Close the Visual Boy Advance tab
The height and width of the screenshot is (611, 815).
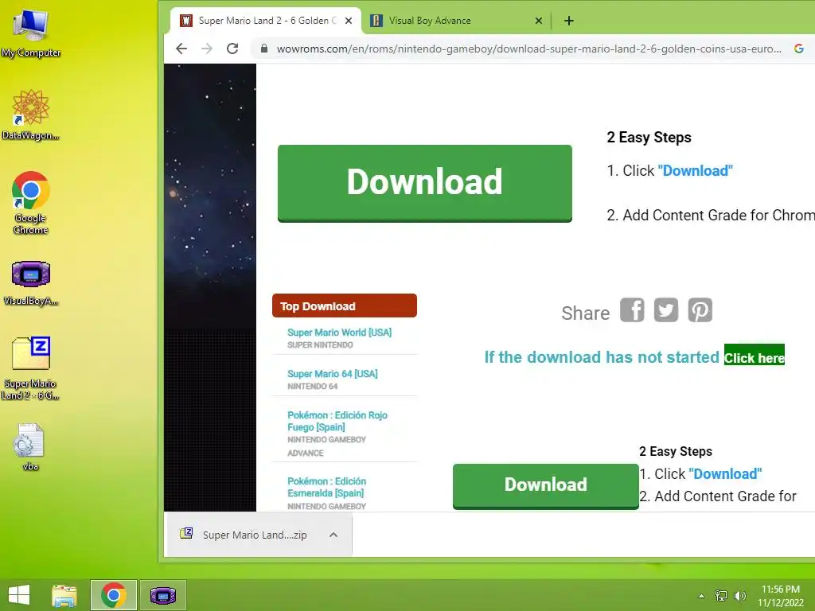(x=539, y=21)
